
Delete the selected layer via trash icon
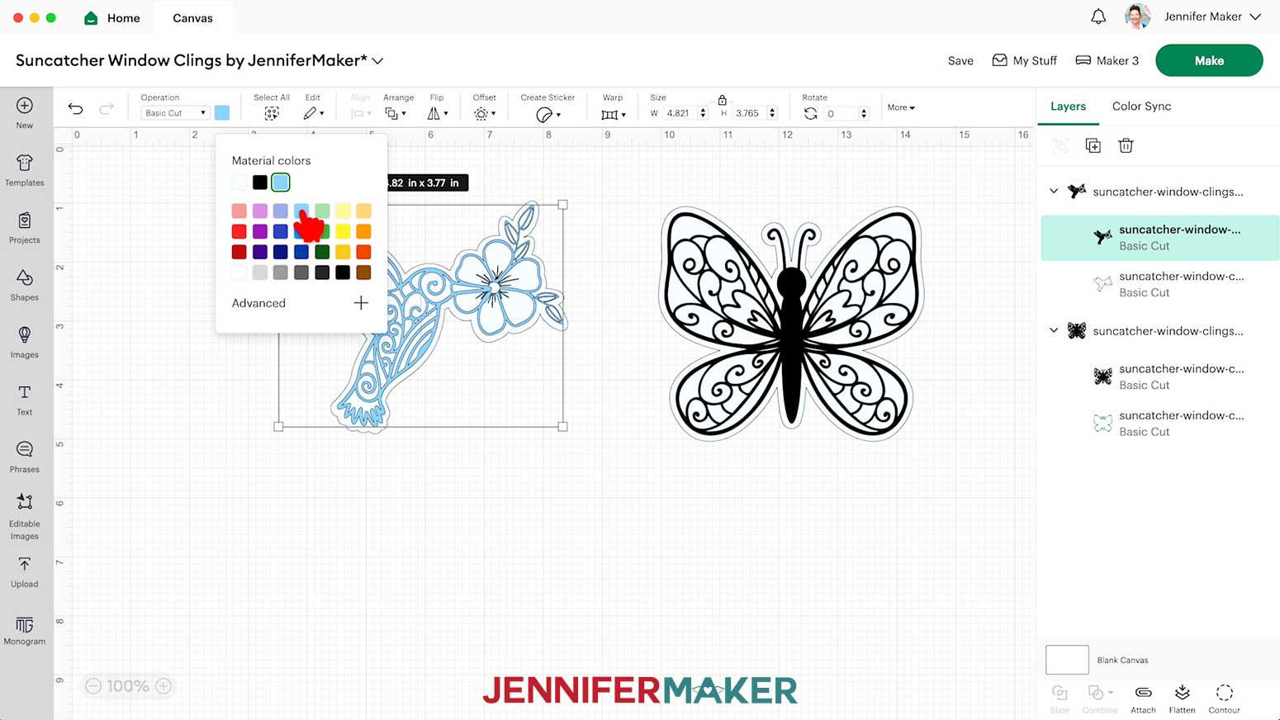click(1126, 146)
